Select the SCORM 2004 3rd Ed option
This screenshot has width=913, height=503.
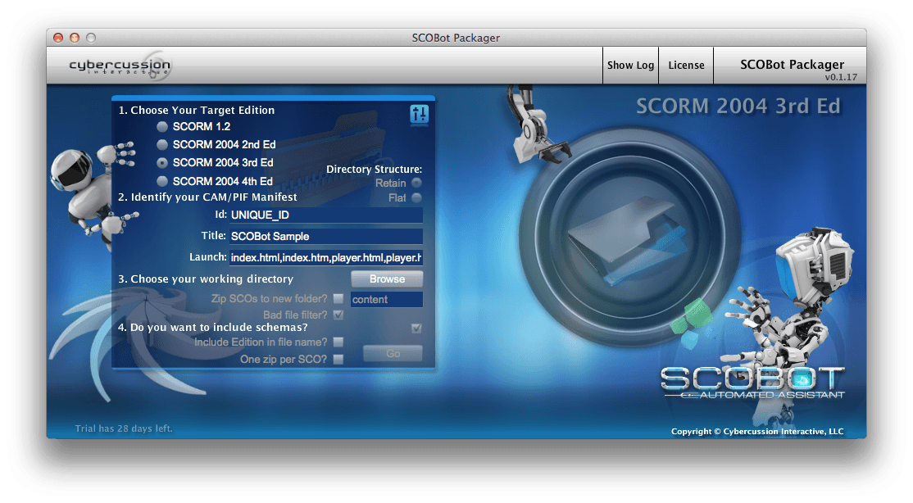pos(162,162)
